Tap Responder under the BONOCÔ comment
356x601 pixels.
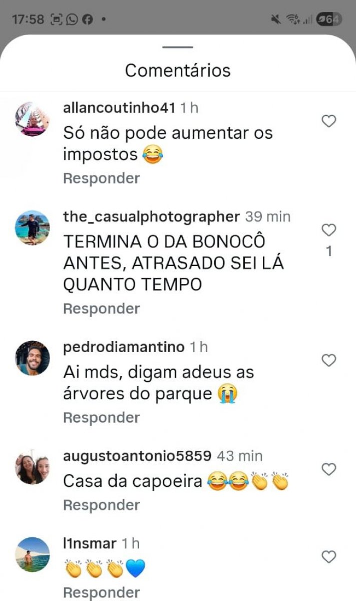(x=102, y=309)
